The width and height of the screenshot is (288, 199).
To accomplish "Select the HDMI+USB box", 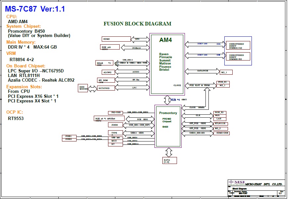I will pyautogui.click(x=221, y=133).
